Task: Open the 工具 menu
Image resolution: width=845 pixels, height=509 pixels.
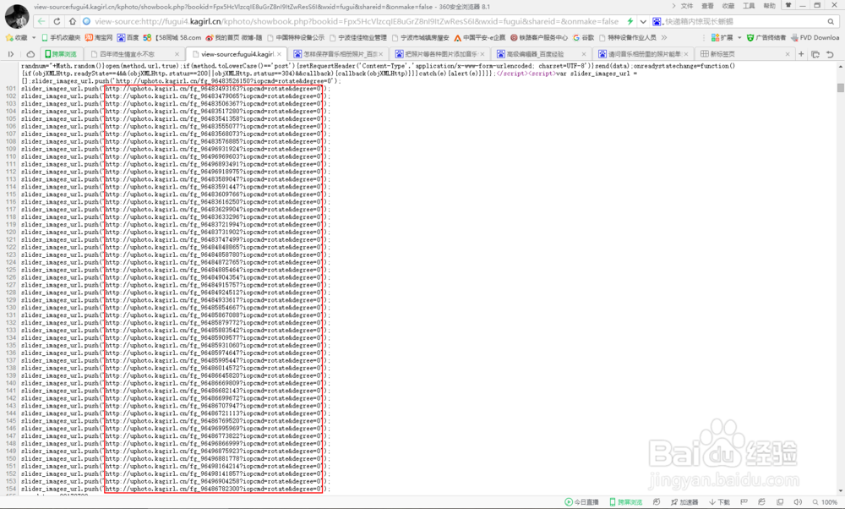Action: click(749, 6)
